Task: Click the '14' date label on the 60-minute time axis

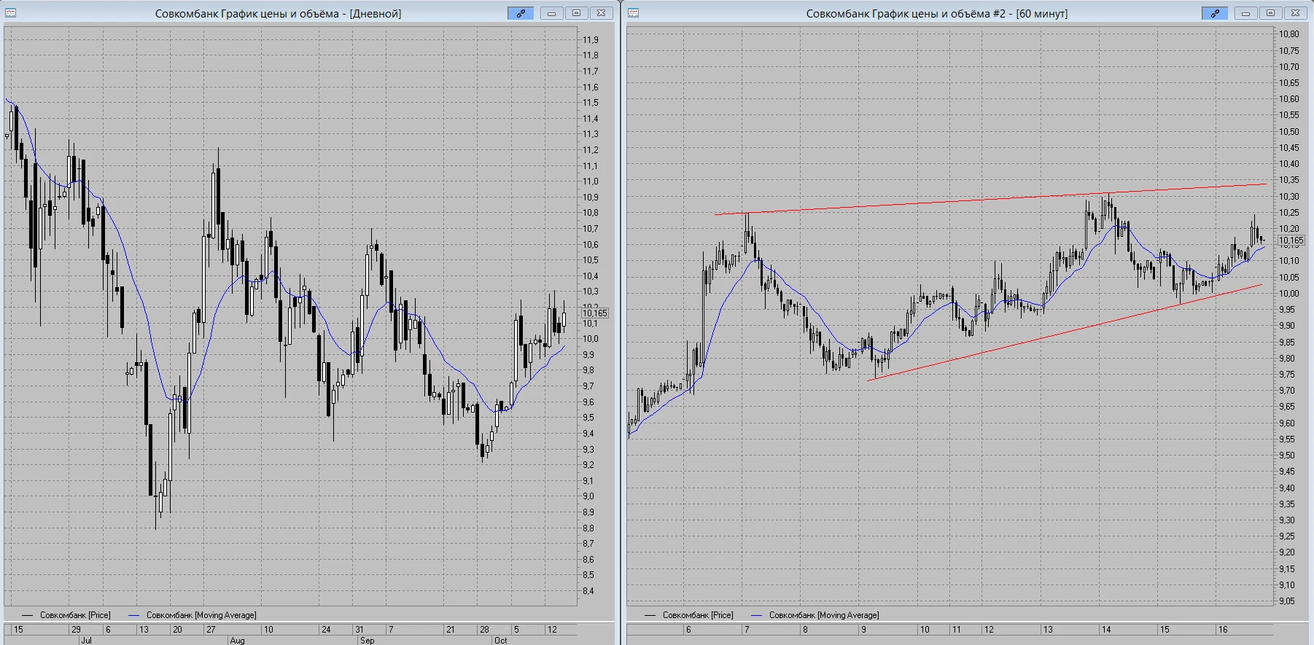Action: [1106, 630]
